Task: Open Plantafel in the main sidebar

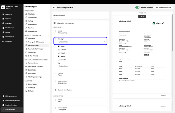Action: point(12,23)
